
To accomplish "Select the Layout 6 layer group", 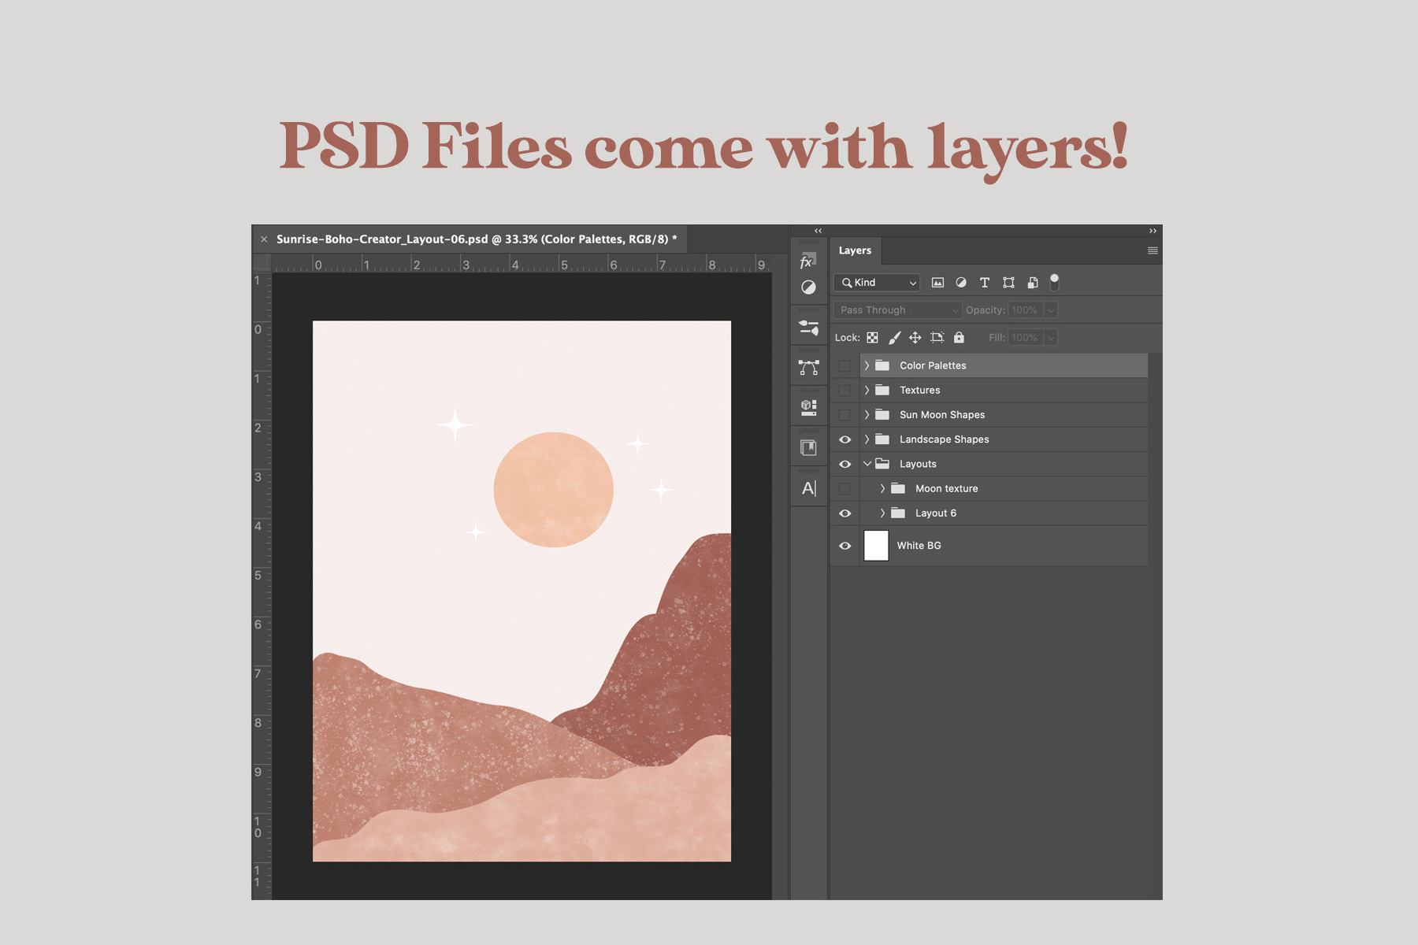I will pos(1004,513).
